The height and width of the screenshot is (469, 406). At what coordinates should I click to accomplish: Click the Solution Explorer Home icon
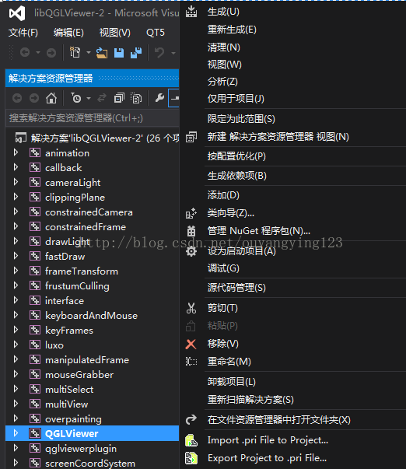point(51,98)
